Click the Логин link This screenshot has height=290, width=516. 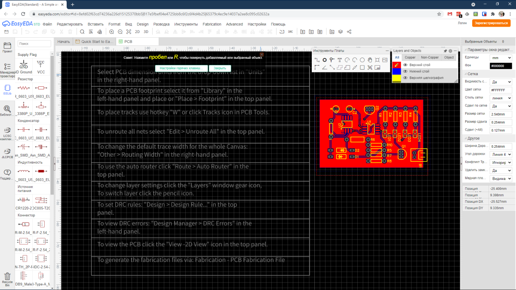pyautogui.click(x=463, y=23)
